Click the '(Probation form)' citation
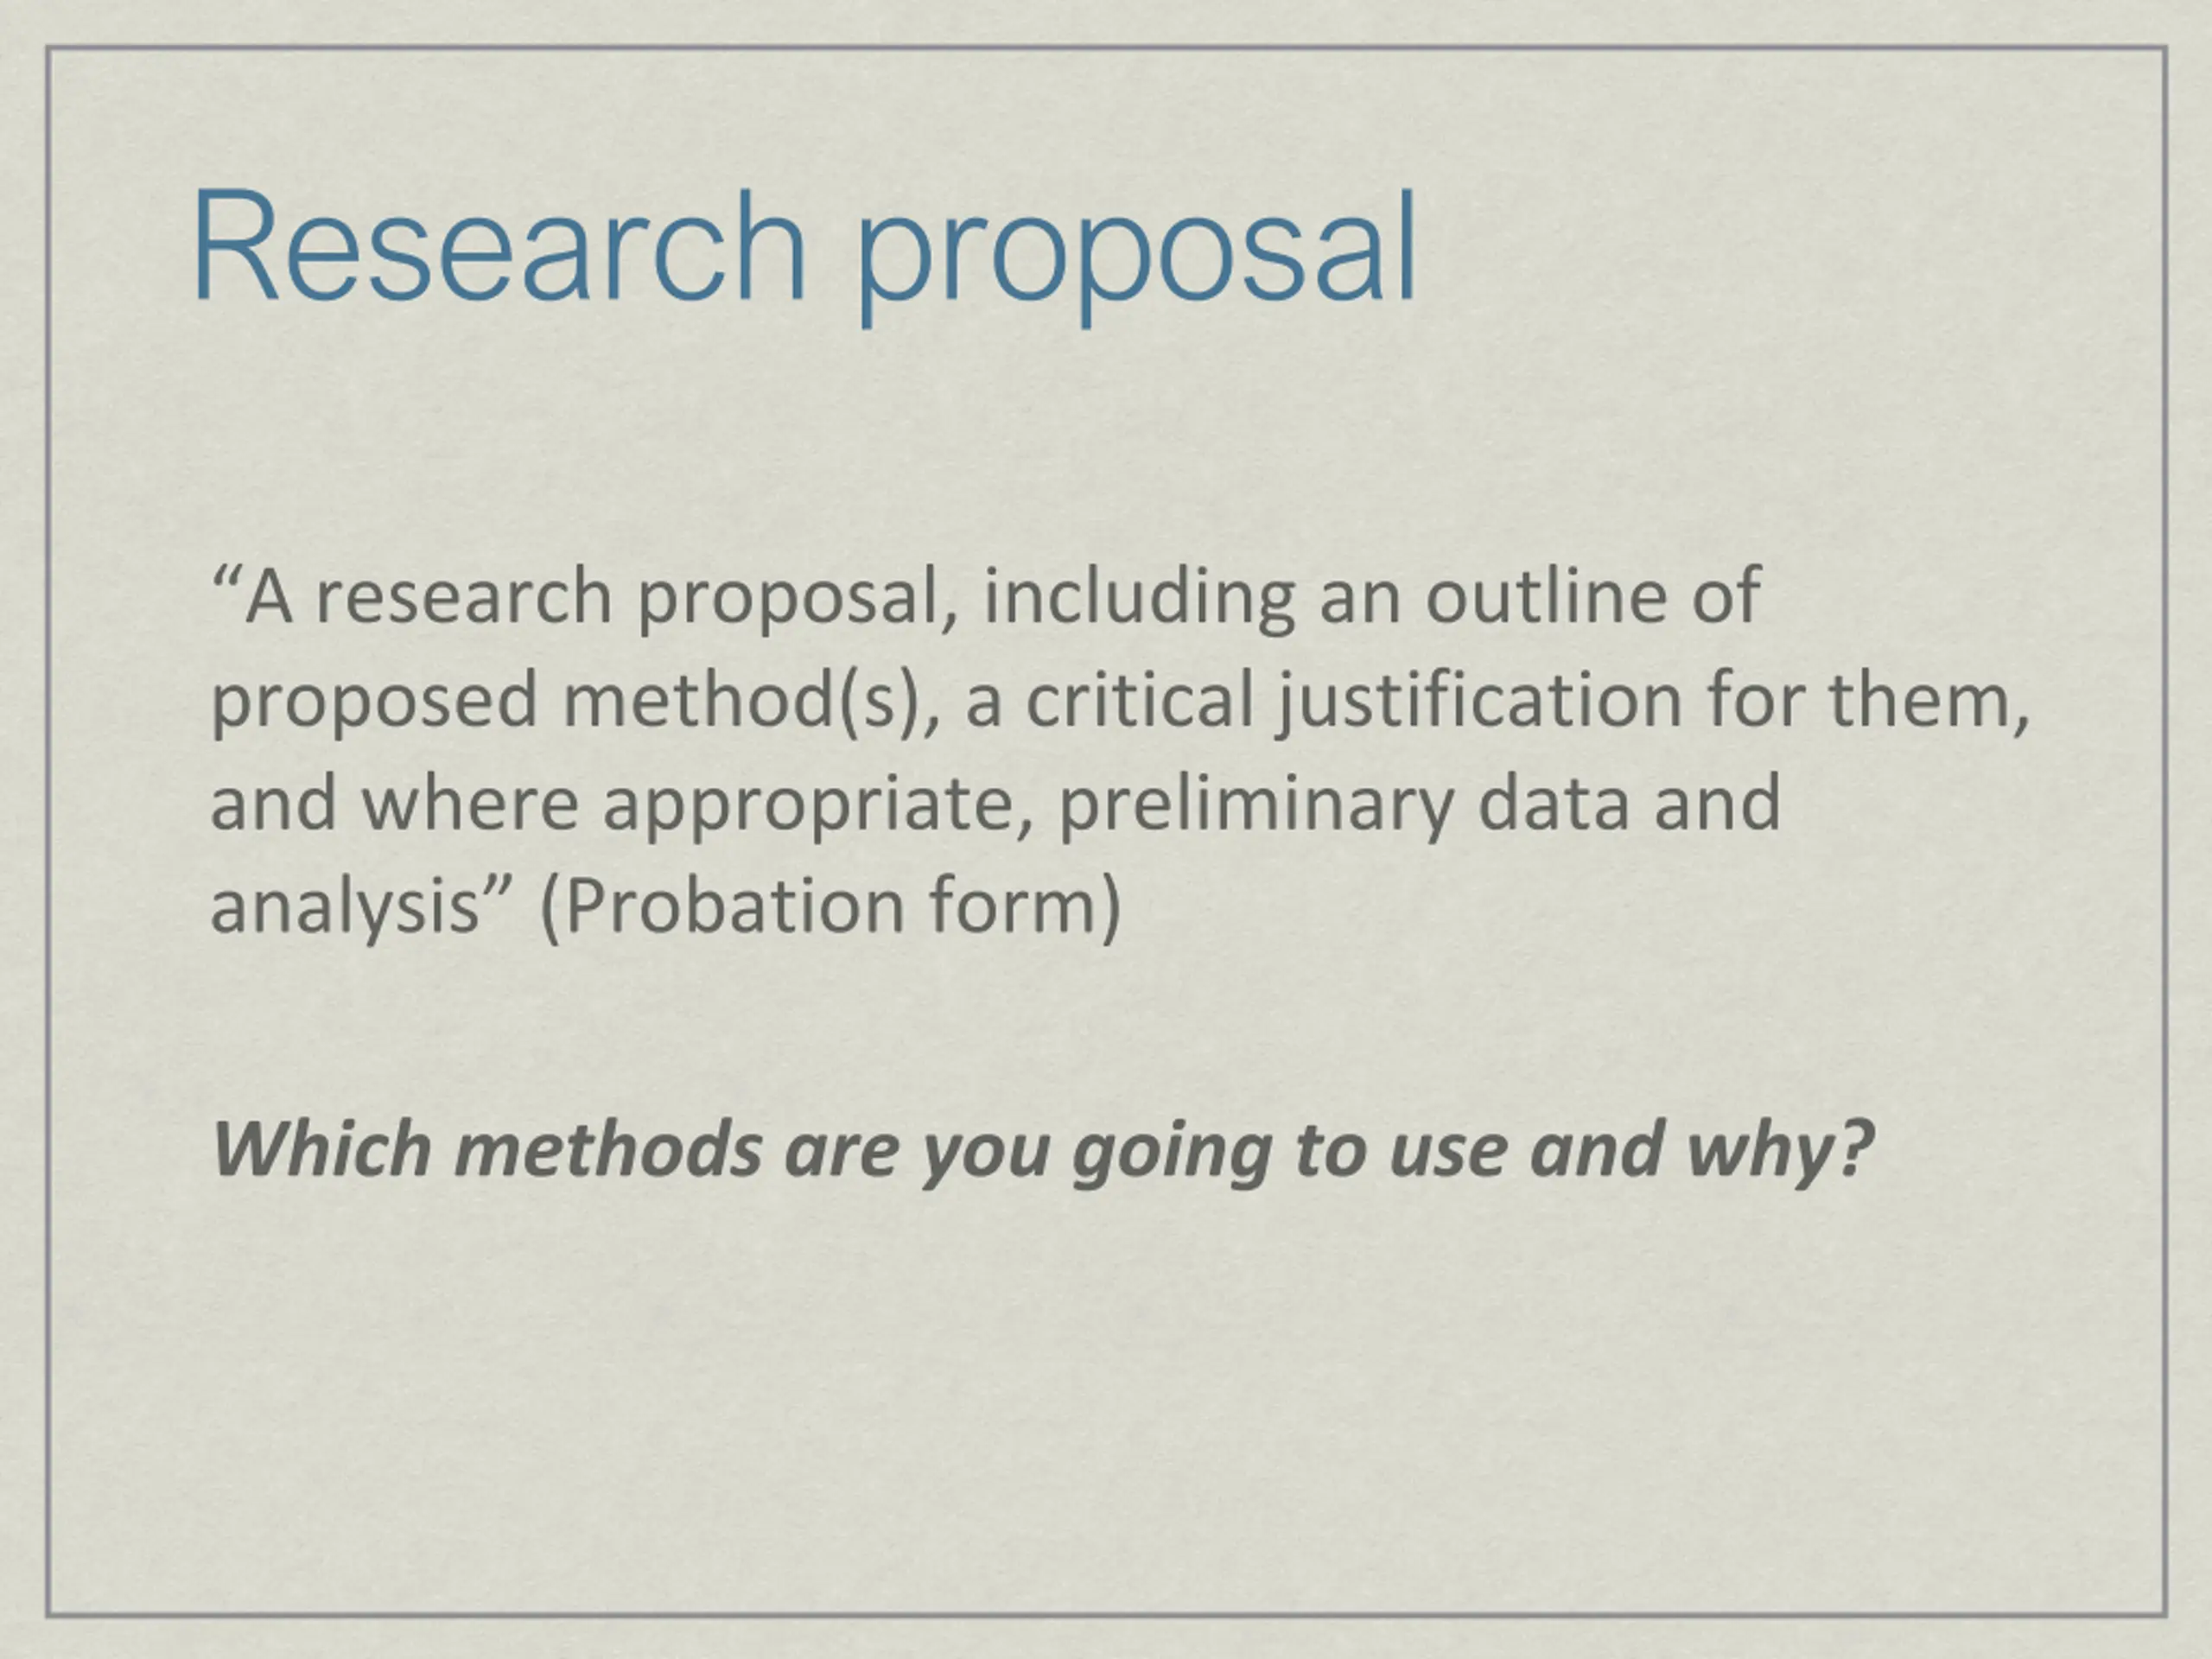This screenshot has height=1659, width=2212. click(x=831, y=907)
